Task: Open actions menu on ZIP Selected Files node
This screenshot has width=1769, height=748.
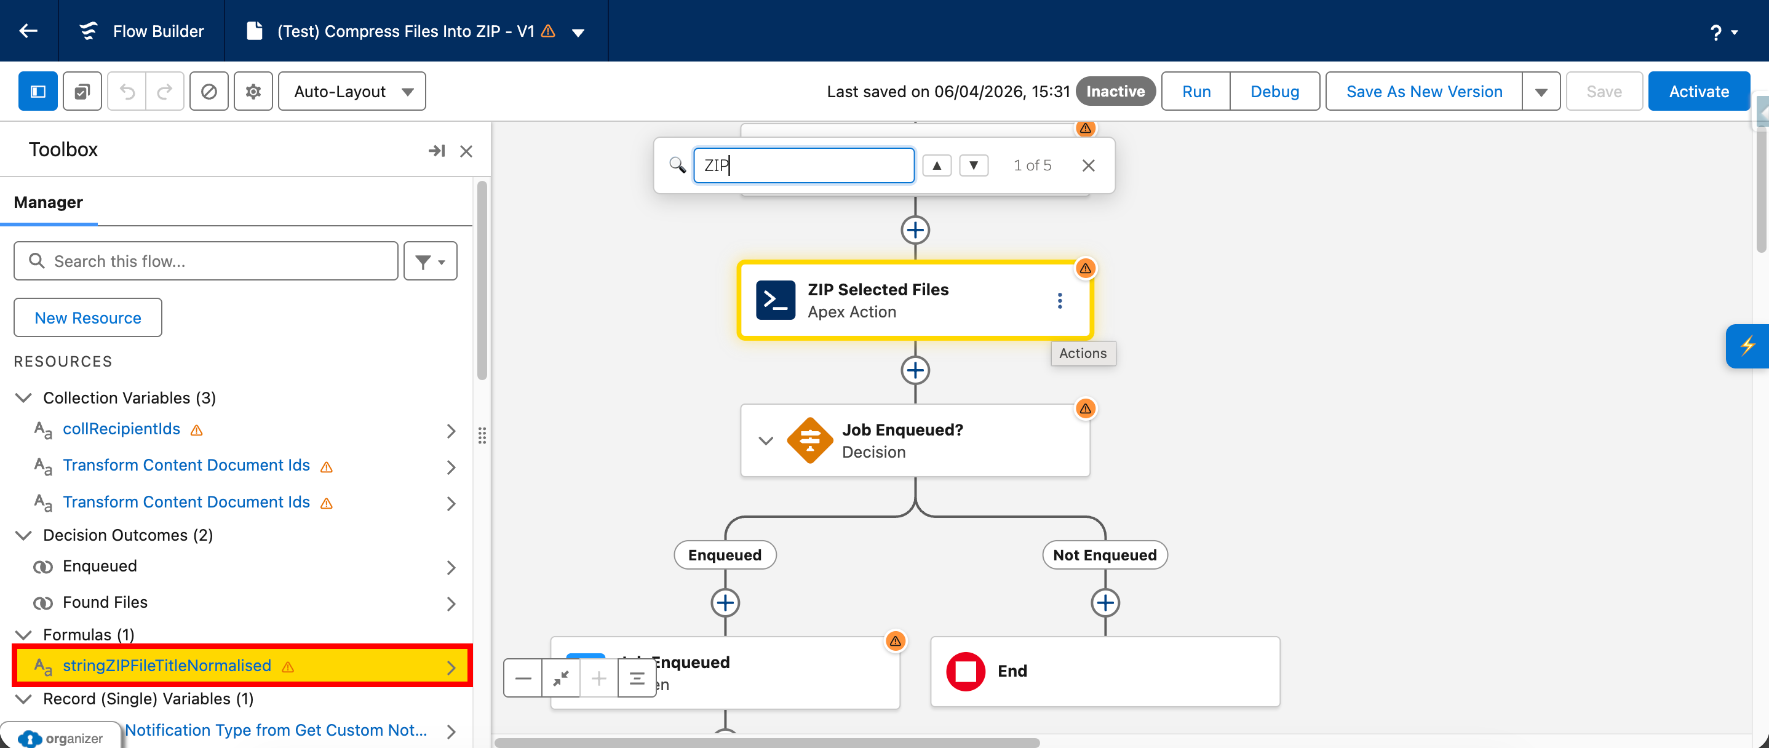Action: pos(1060,300)
